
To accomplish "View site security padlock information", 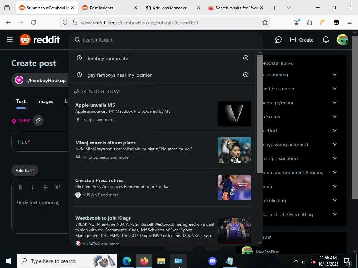I will (x=75, y=22).
